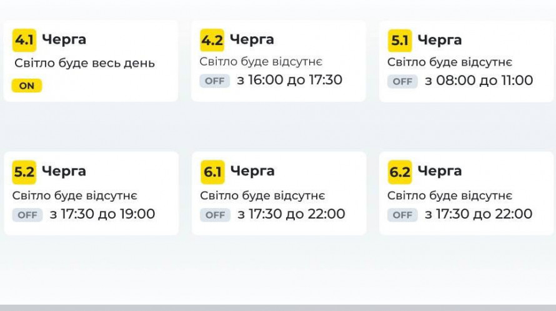The image size is (556, 311).
Task: Click the yellow 6.1 queue badge
Action: coord(212,172)
